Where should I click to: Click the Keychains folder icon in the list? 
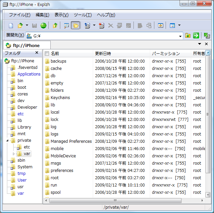[x=47, y=98]
